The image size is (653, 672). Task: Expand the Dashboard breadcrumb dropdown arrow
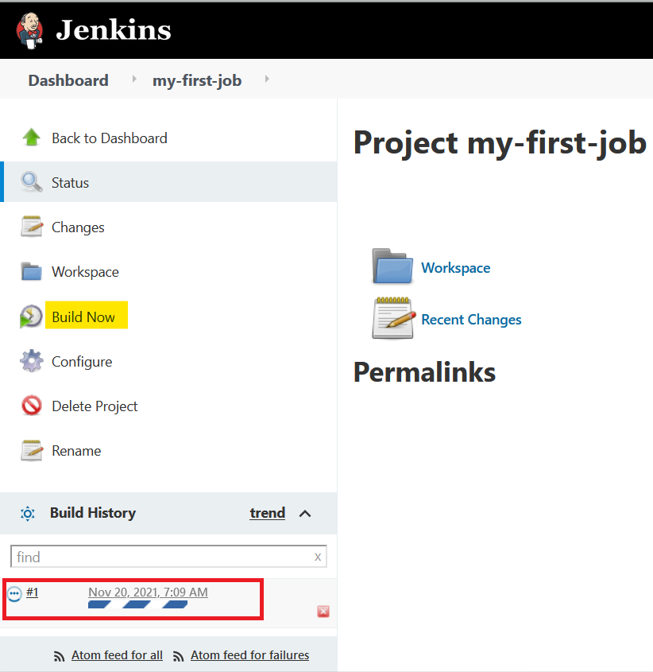[134, 79]
